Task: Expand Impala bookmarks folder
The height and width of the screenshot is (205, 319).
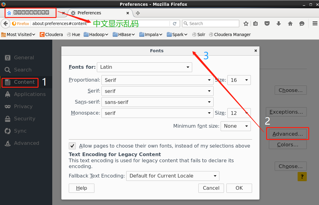Action: 151,35
